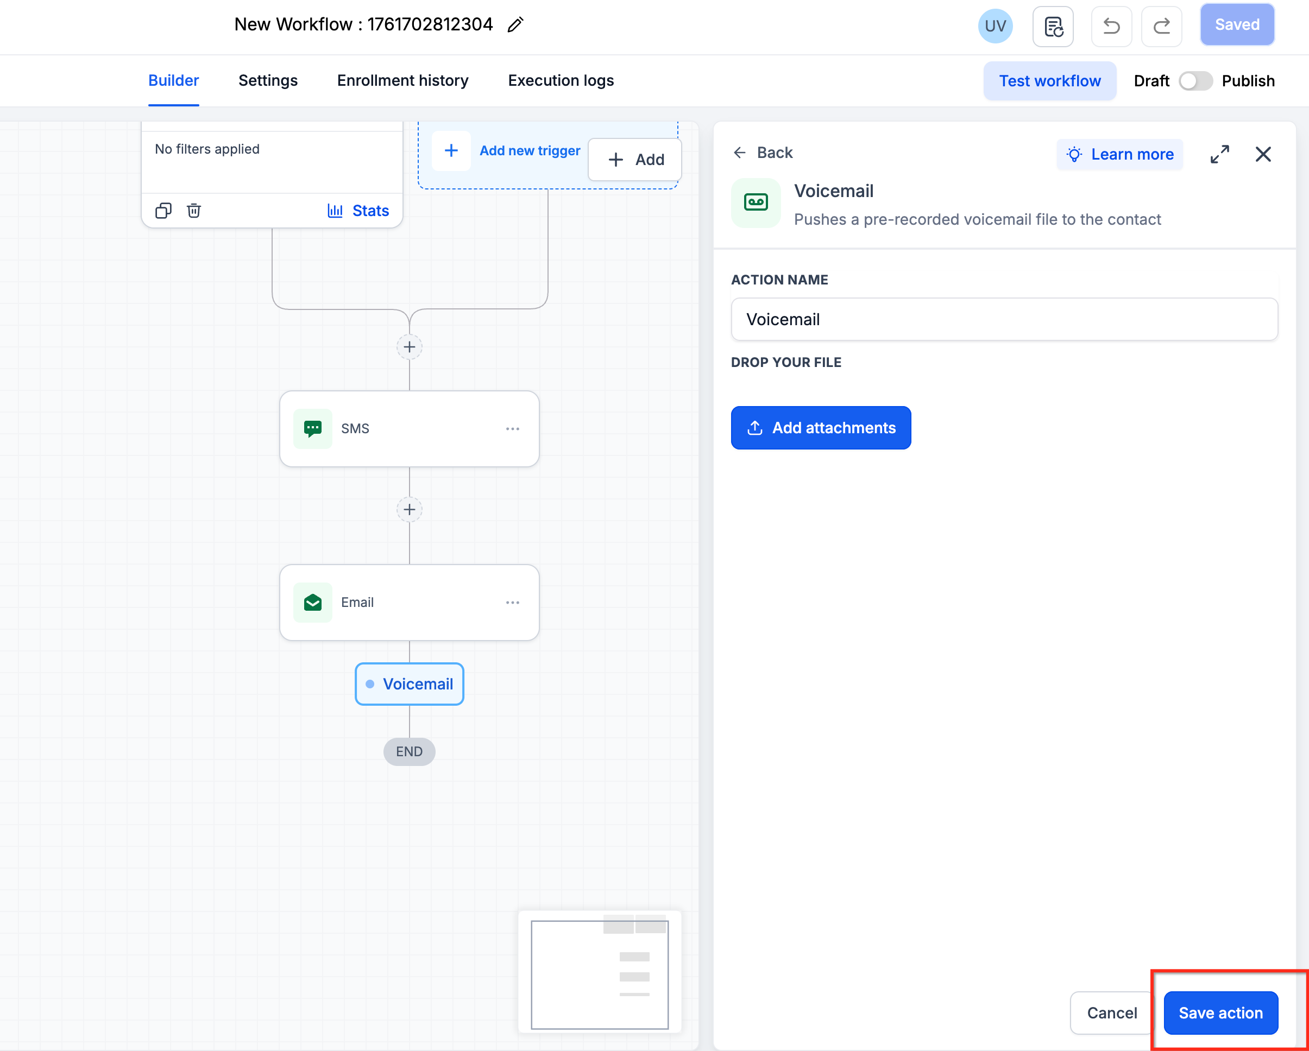Click the Action Name input field

[1004, 319]
